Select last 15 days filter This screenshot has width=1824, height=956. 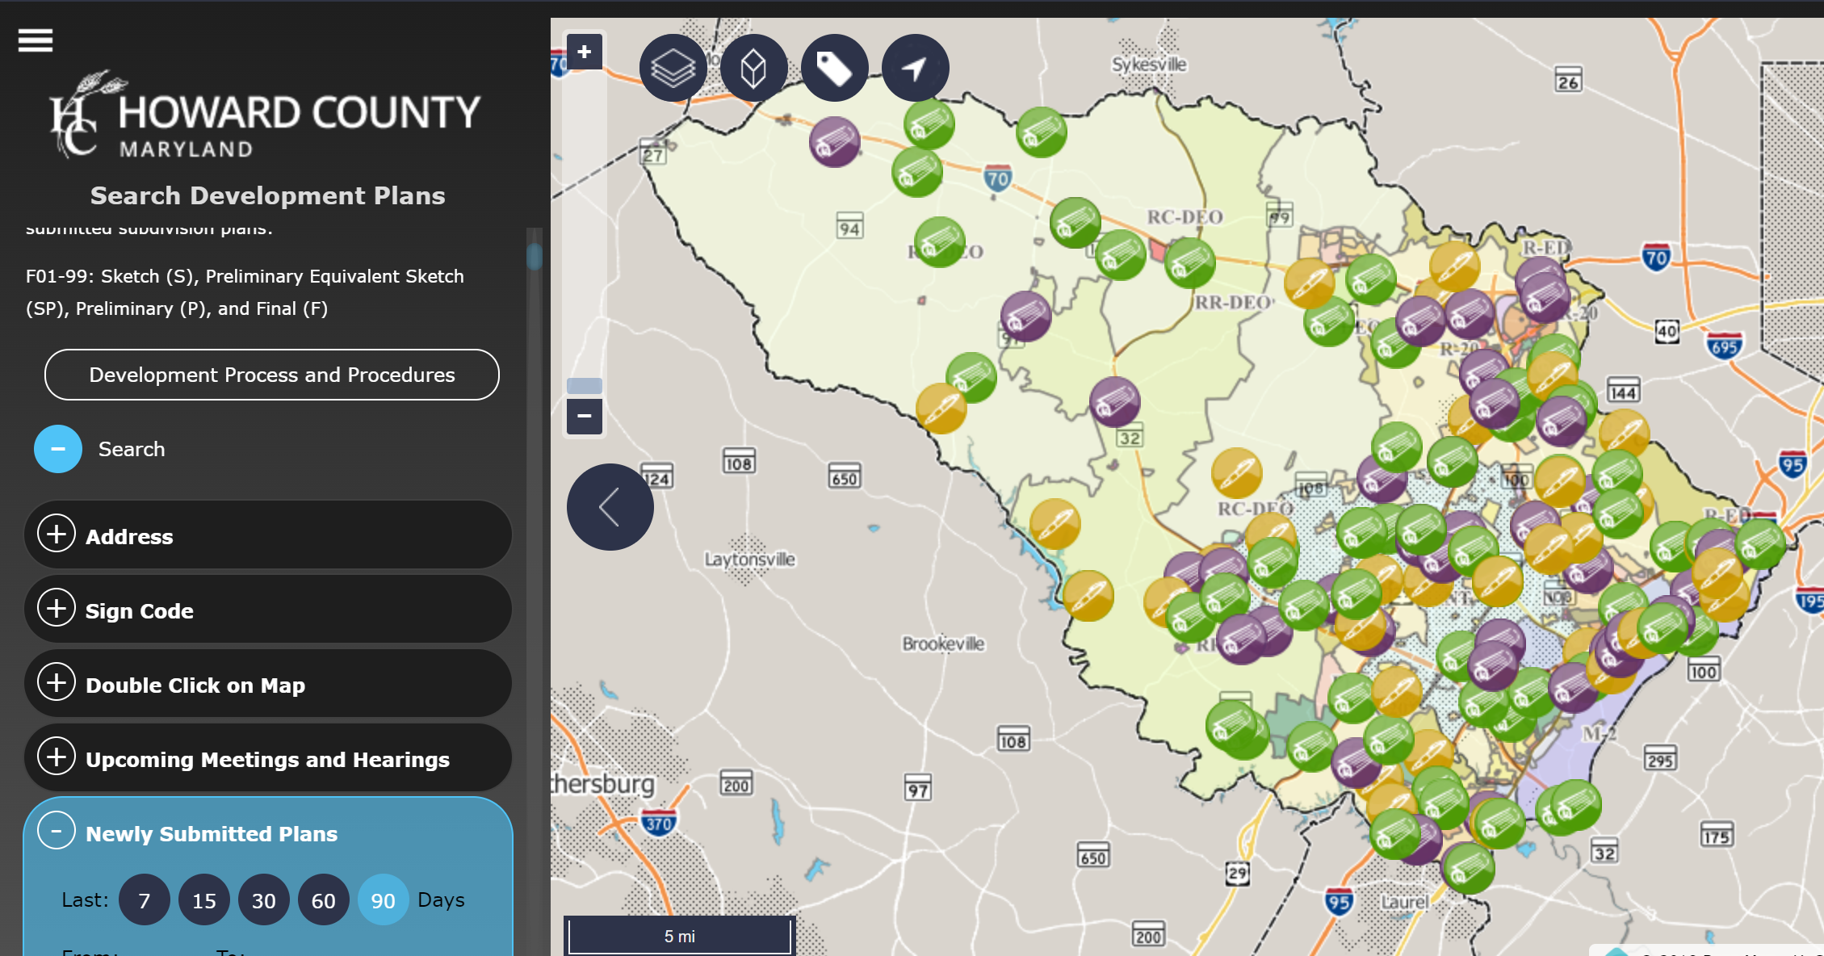pyautogui.click(x=204, y=899)
